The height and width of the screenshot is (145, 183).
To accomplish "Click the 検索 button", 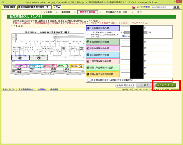I will pos(176,7).
